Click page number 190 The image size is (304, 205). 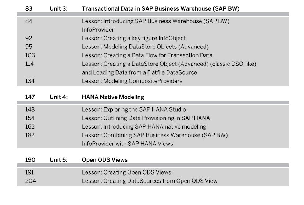(30, 160)
